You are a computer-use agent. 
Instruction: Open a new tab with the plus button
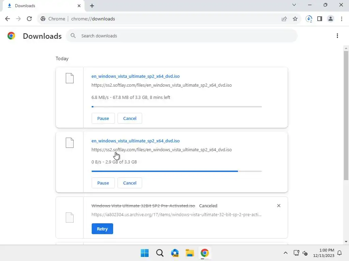click(x=92, y=6)
